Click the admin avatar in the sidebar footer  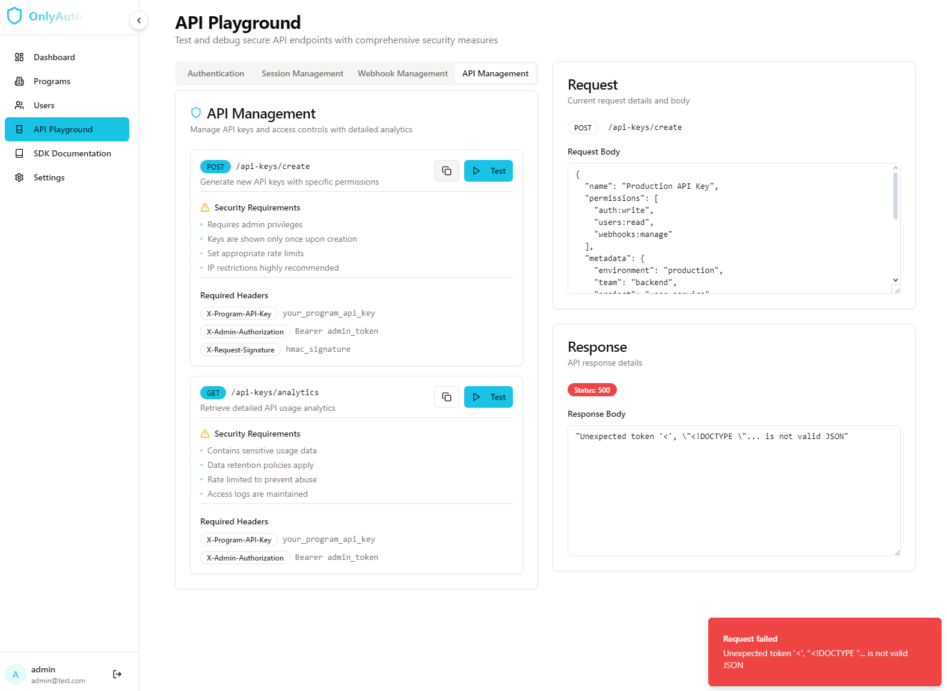pyautogui.click(x=16, y=674)
